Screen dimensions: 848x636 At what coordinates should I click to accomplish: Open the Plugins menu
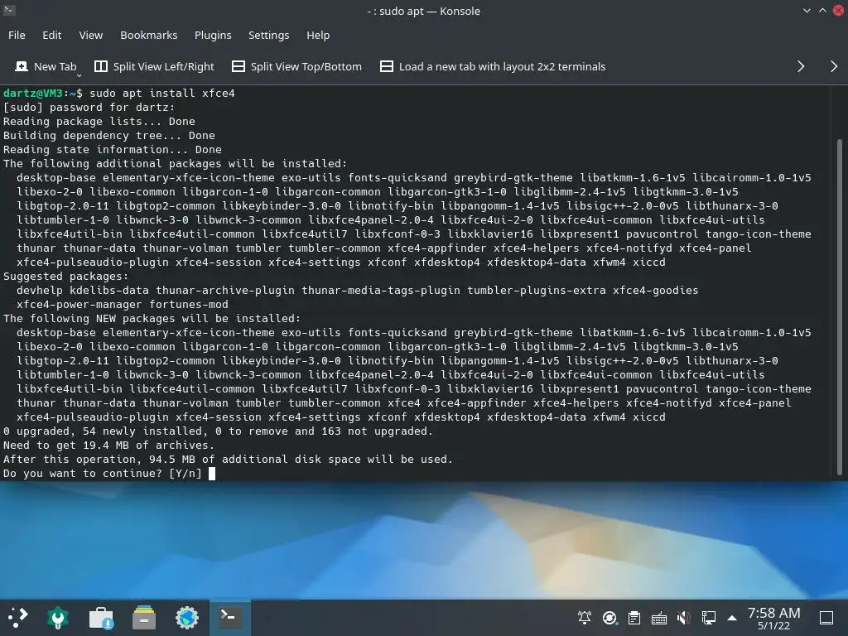[x=213, y=35]
